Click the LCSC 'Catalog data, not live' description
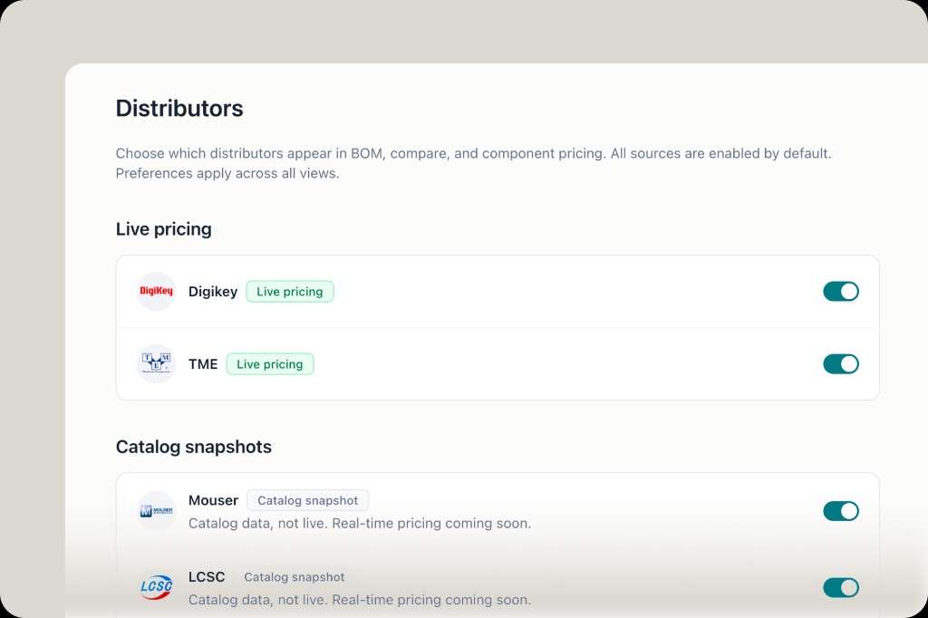This screenshot has width=928, height=618. click(x=360, y=600)
